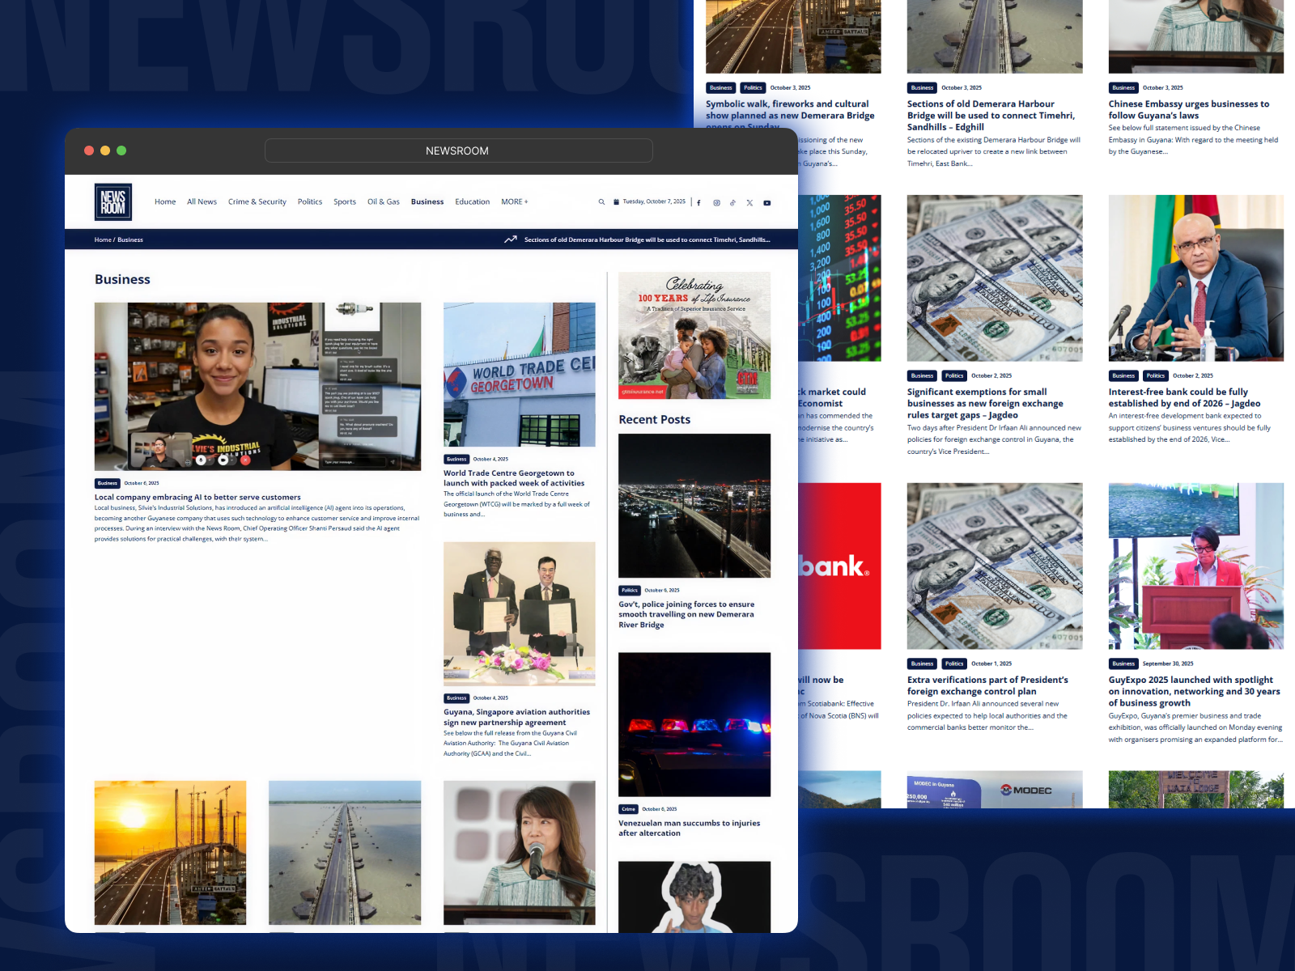Select the Oil & Gas menu item
Screen dimensions: 1295x971
[x=383, y=202]
